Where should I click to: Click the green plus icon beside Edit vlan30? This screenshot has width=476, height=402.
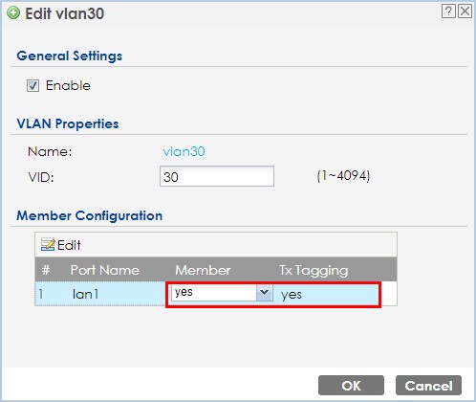click(13, 13)
